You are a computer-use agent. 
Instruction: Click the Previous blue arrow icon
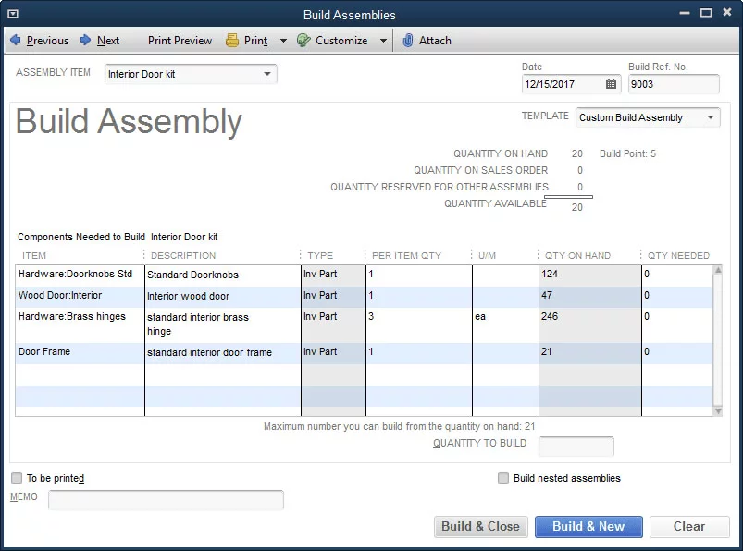(15, 40)
